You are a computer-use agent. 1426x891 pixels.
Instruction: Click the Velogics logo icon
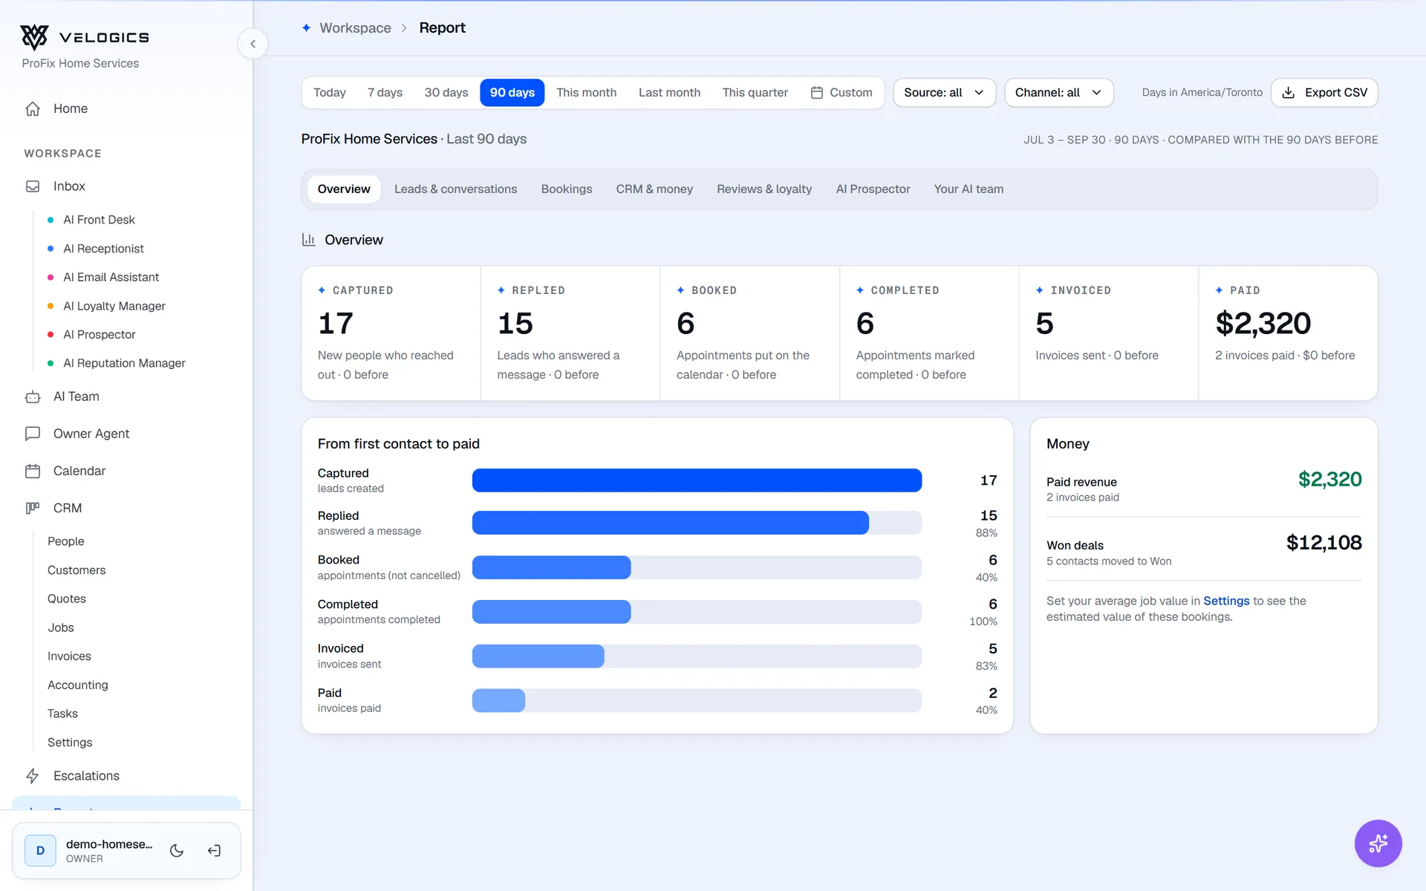pos(34,37)
